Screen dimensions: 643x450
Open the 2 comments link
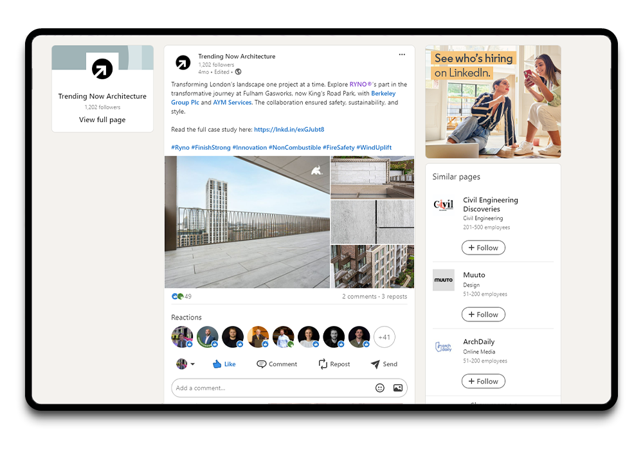(359, 296)
